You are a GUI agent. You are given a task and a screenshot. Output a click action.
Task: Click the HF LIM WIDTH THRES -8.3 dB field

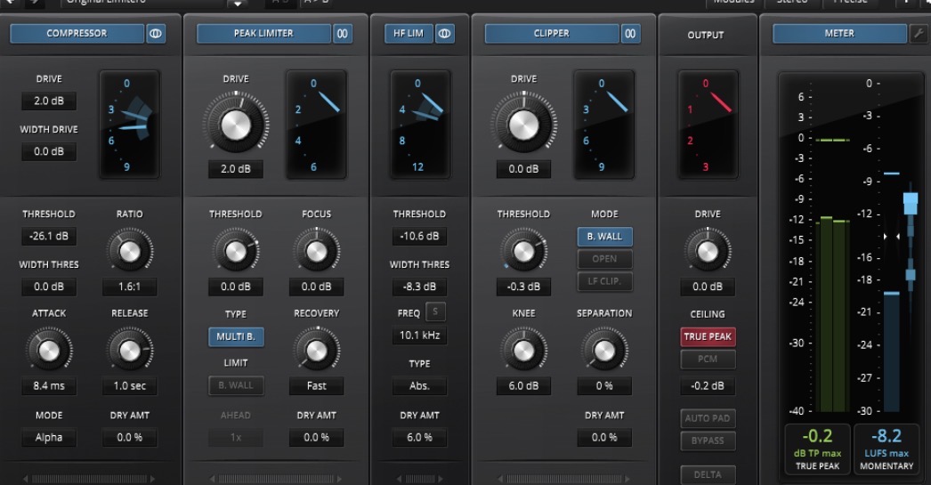pos(420,287)
